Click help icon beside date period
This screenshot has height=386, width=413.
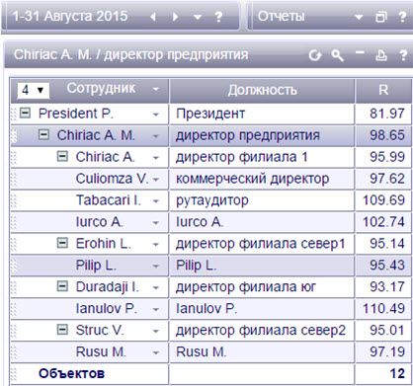(x=218, y=17)
